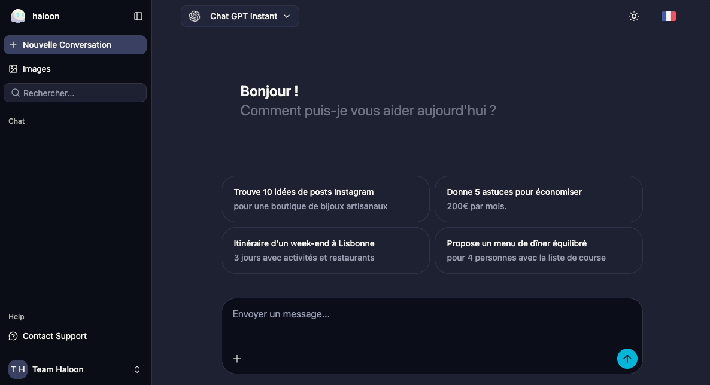The height and width of the screenshot is (385, 710).
Task: Collapse the sidebar with the panel icon
Action: pos(138,16)
